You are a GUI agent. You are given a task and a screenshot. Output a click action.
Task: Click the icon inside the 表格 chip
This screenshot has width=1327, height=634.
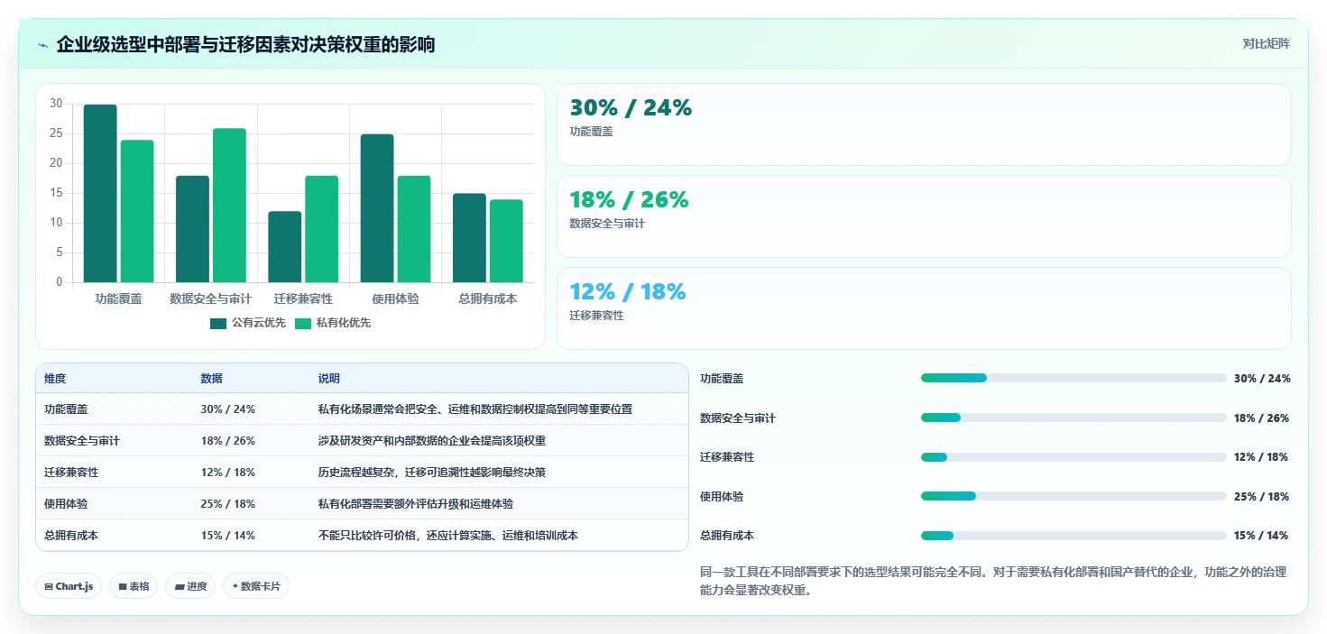point(123,587)
